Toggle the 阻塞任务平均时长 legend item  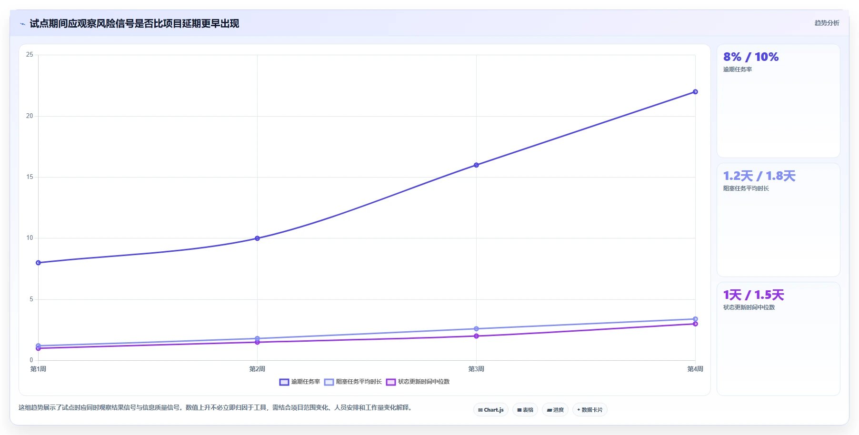point(353,382)
